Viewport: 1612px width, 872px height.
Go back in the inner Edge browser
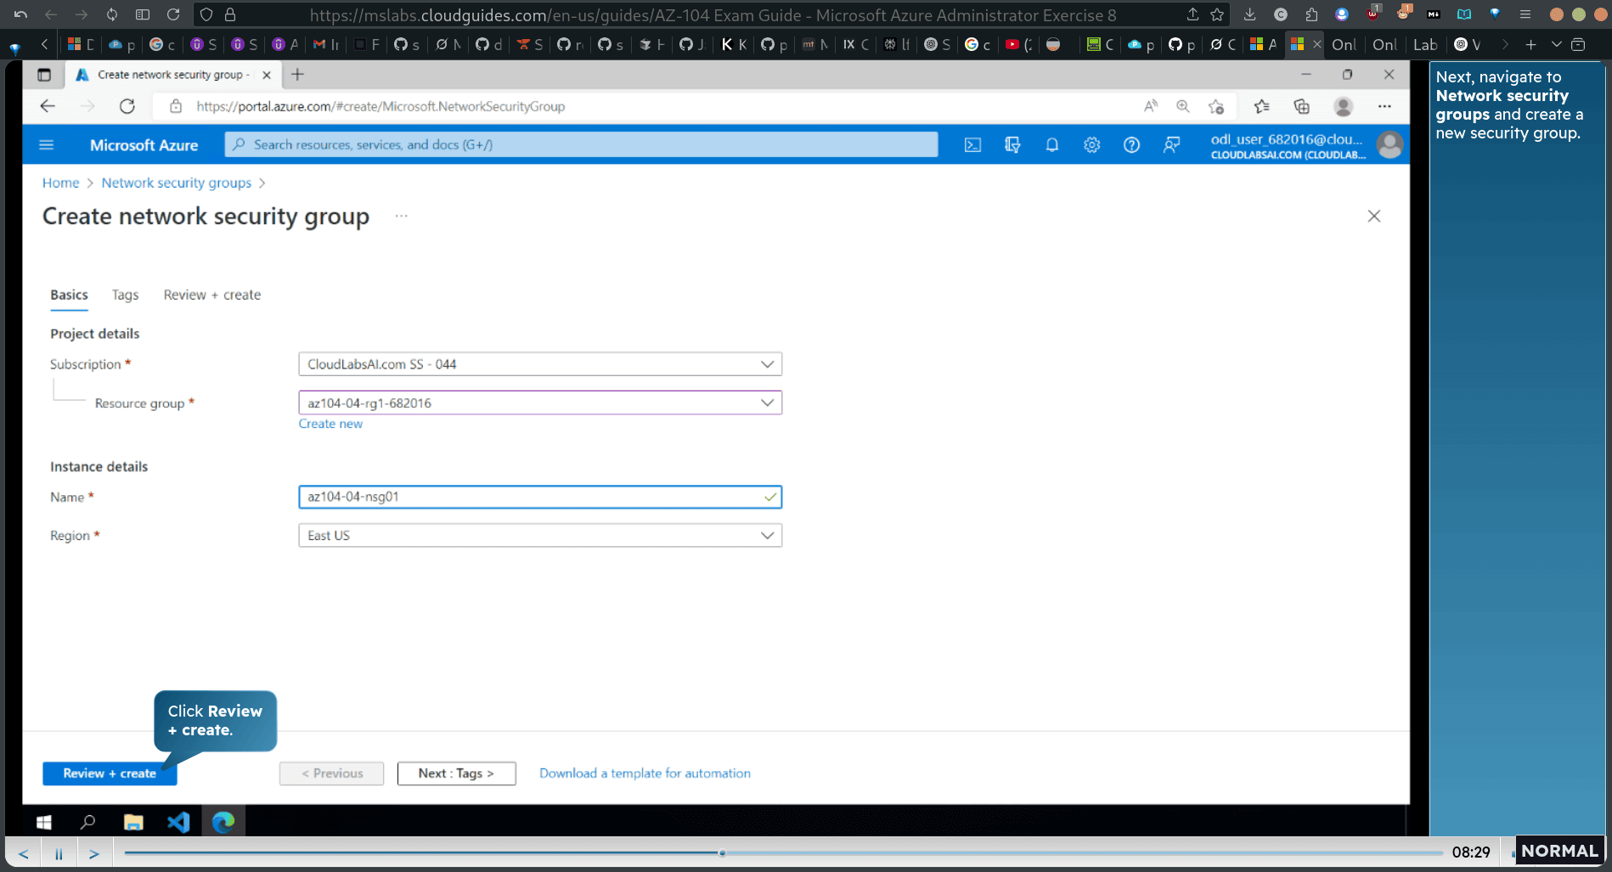tap(48, 106)
